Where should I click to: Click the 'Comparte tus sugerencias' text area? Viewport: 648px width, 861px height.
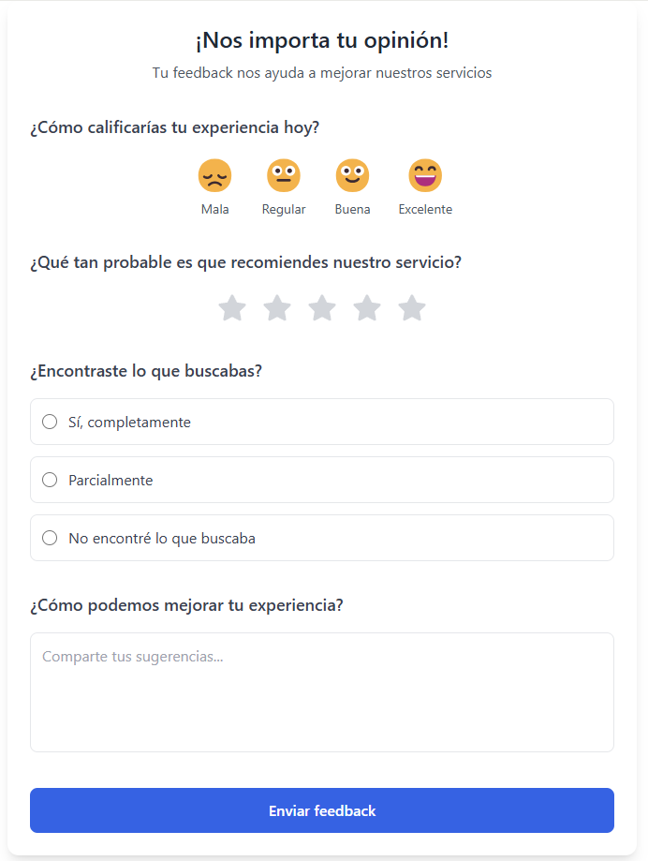tap(322, 691)
